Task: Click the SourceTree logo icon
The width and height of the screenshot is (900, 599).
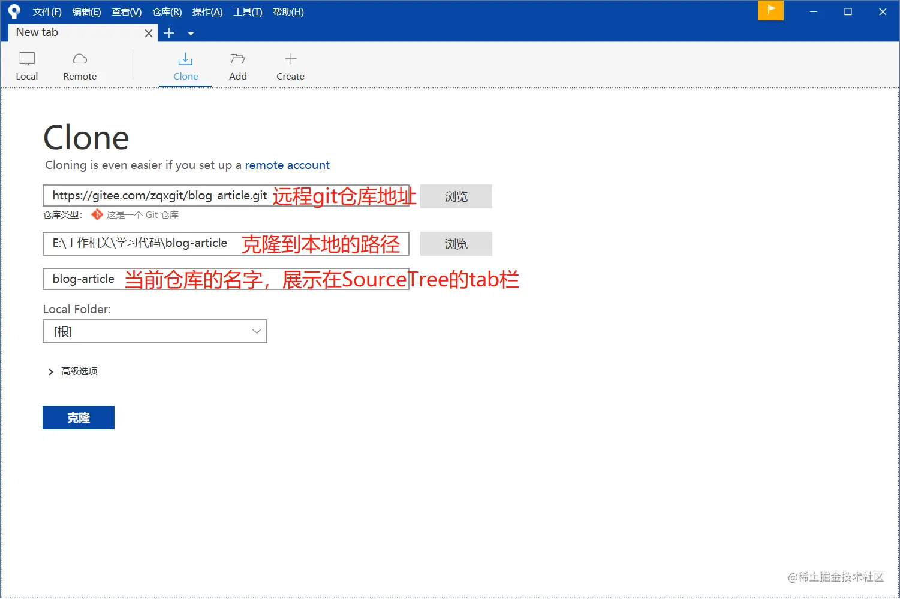Action: coord(14,11)
